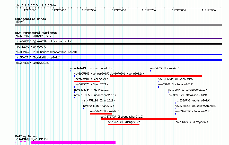Click esv3624671 (1000GenomesConsortiumPhase3) label

click(x=46, y=52)
